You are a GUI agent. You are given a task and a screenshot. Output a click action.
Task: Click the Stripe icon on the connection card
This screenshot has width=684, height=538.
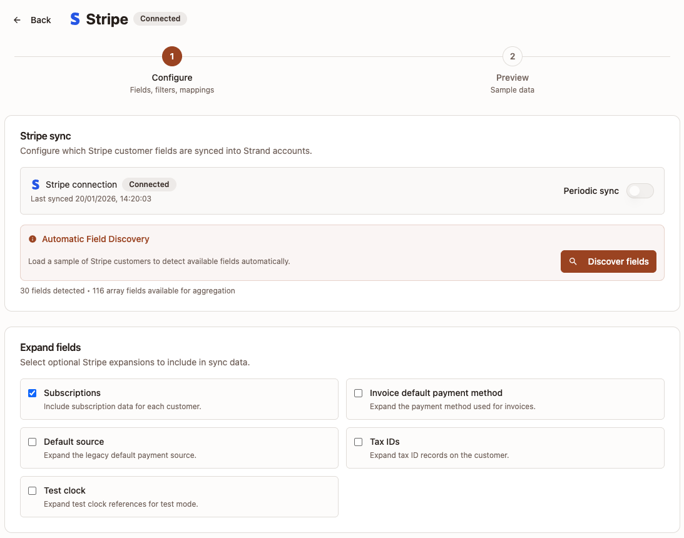35,184
